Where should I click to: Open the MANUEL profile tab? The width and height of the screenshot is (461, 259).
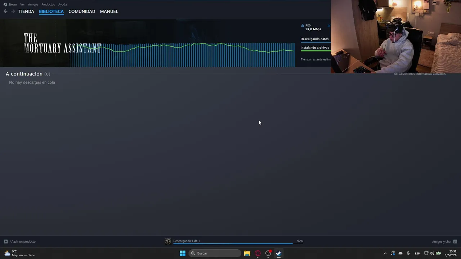point(109,12)
